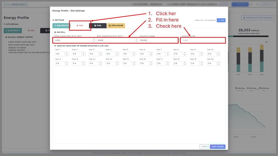Click the Annual MJ Usage field
278x156 pixels.
pyautogui.click(x=159, y=40)
